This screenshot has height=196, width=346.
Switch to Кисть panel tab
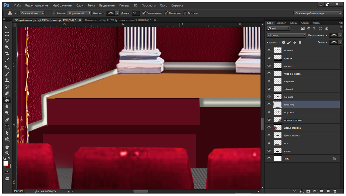(x=316, y=23)
